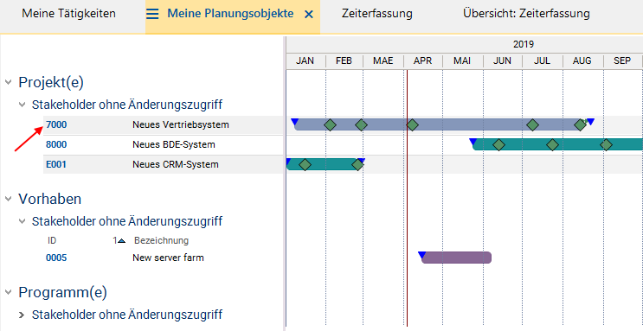Sort by the Bezeichnung column header
Screen dimensions: 643x331
(162, 240)
